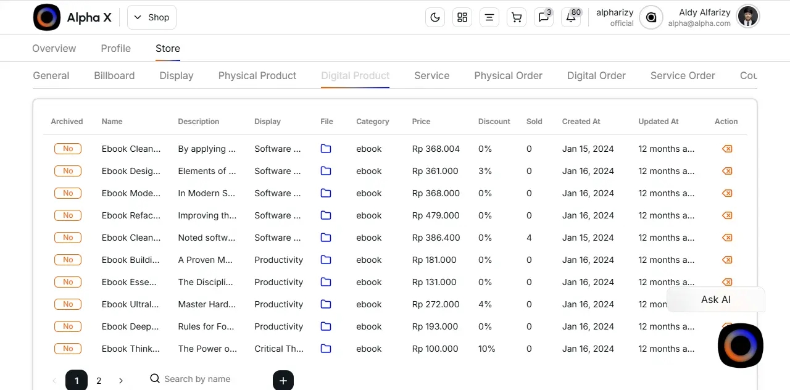Open the Aldy Alfarizy profile avatar menu
The height and width of the screenshot is (390, 790).
(748, 17)
